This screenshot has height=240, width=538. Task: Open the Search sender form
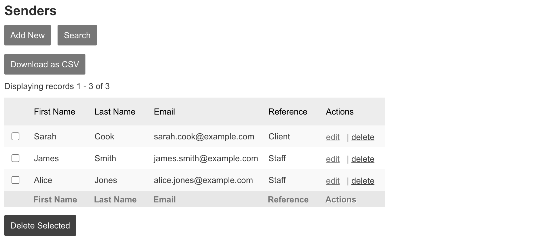coord(77,35)
